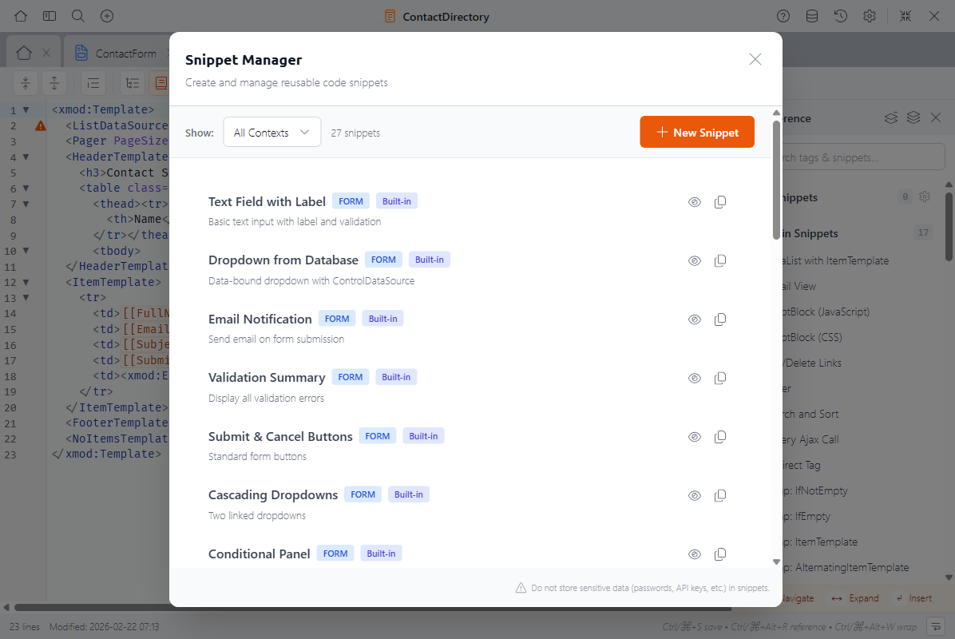955x639 pixels.
Task: Collapse code fold at line 13
Action: click(x=26, y=298)
